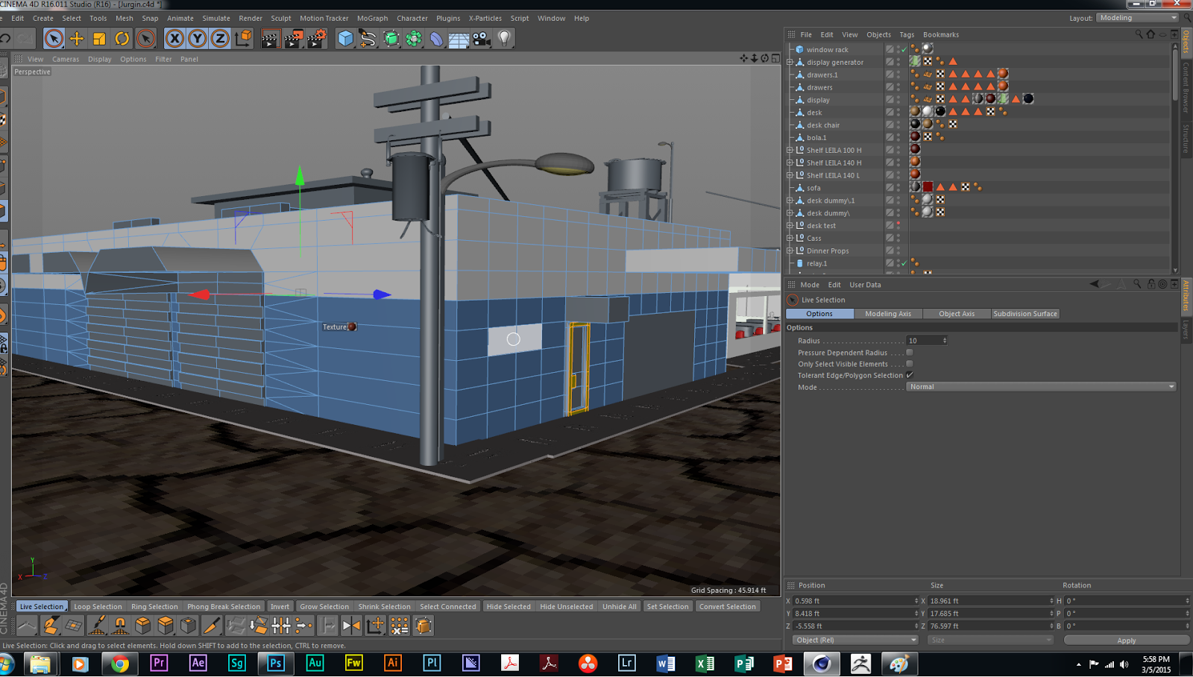Switch to the Modeling Axis tab
Viewport: 1193px width, 677px height.
click(x=887, y=314)
